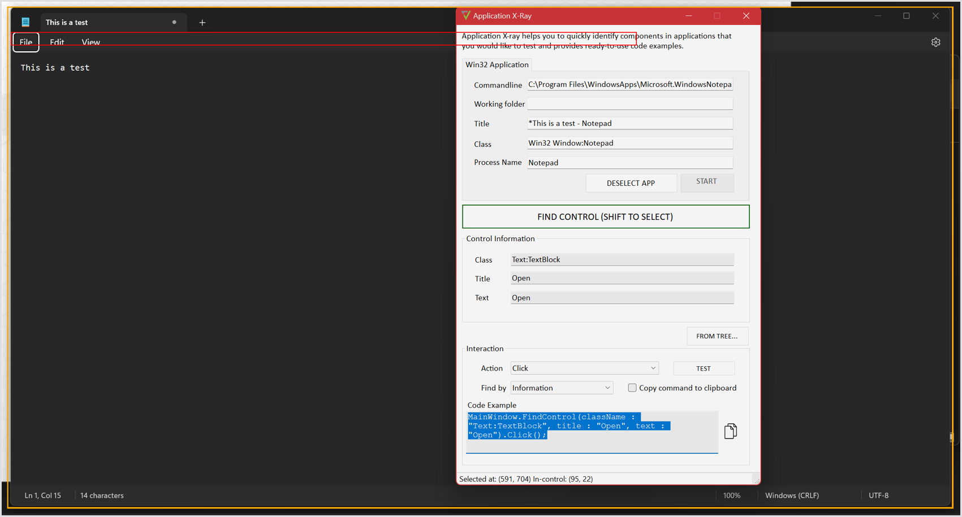Click the copy code example icon
Screen dimensions: 962x517
tap(730, 431)
